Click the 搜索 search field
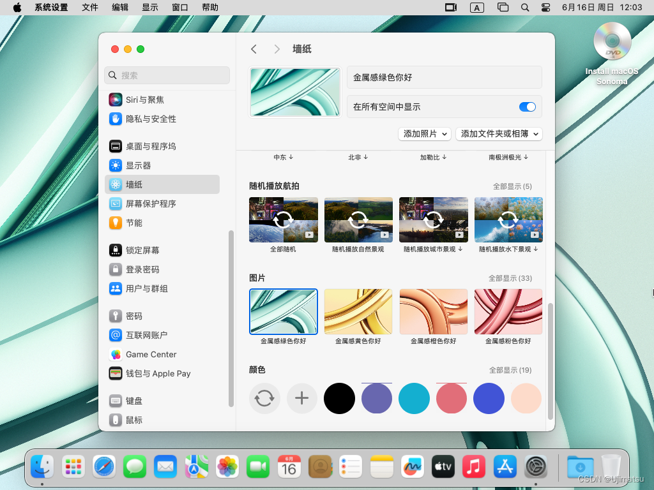The width and height of the screenshot is (654, 490). pyautogui.click(x=167, y=75)
